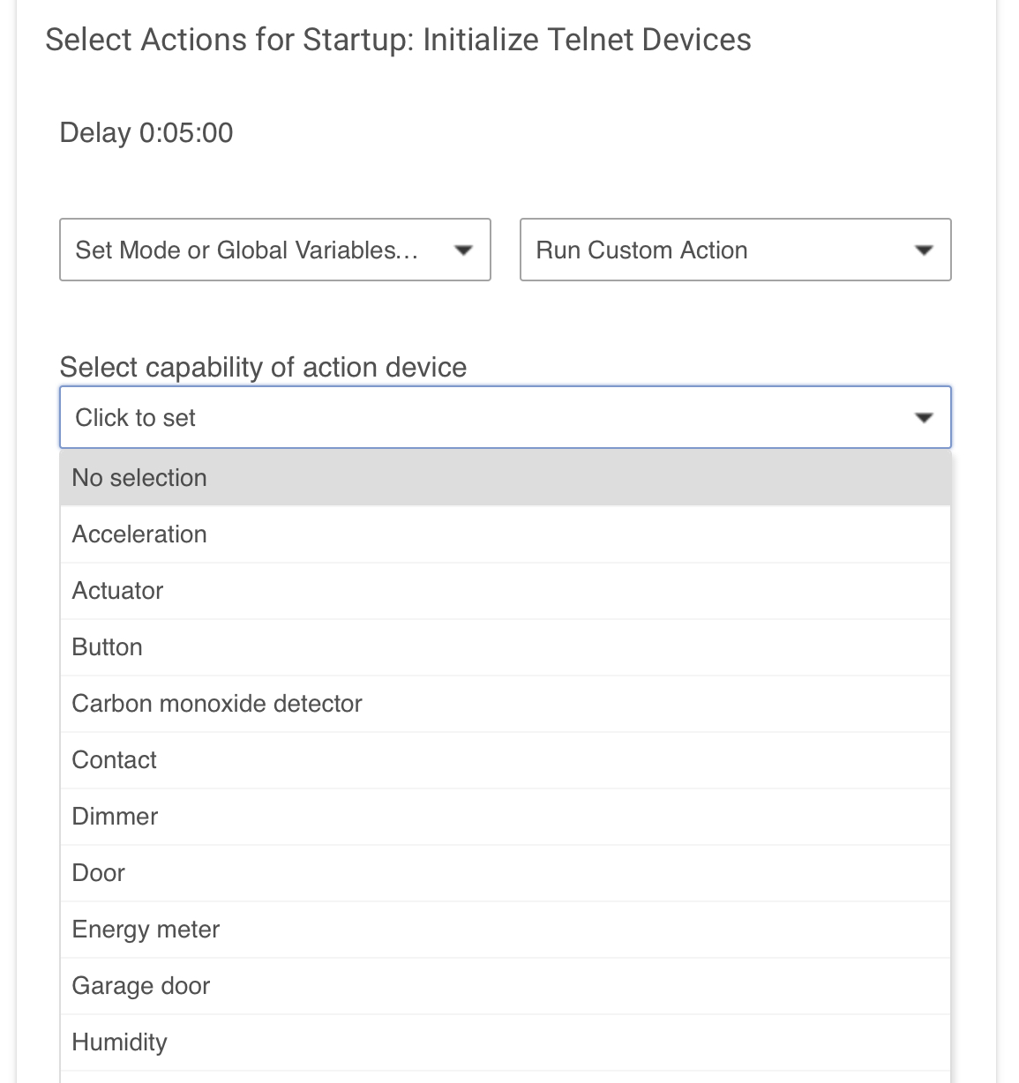Choose No selection from the list
Image resolution: width=1019 pixels, height=1083 pixels.
coord(506,478)
